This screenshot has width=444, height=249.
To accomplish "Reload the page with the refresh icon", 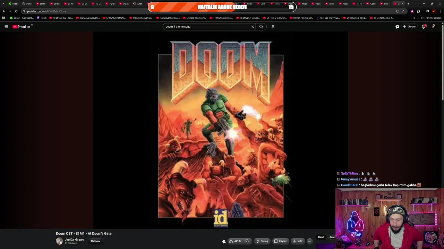I will point(16,11).
